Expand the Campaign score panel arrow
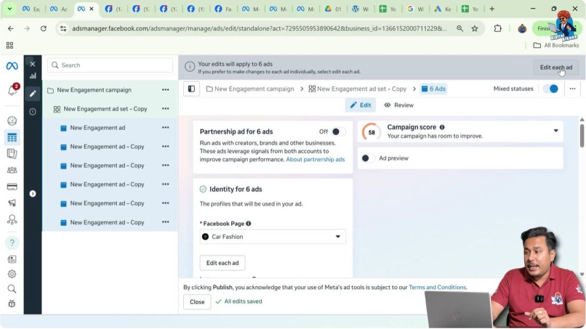Image resolution: width=586 pixels, height=329 pixels. (x=556, y=131)
